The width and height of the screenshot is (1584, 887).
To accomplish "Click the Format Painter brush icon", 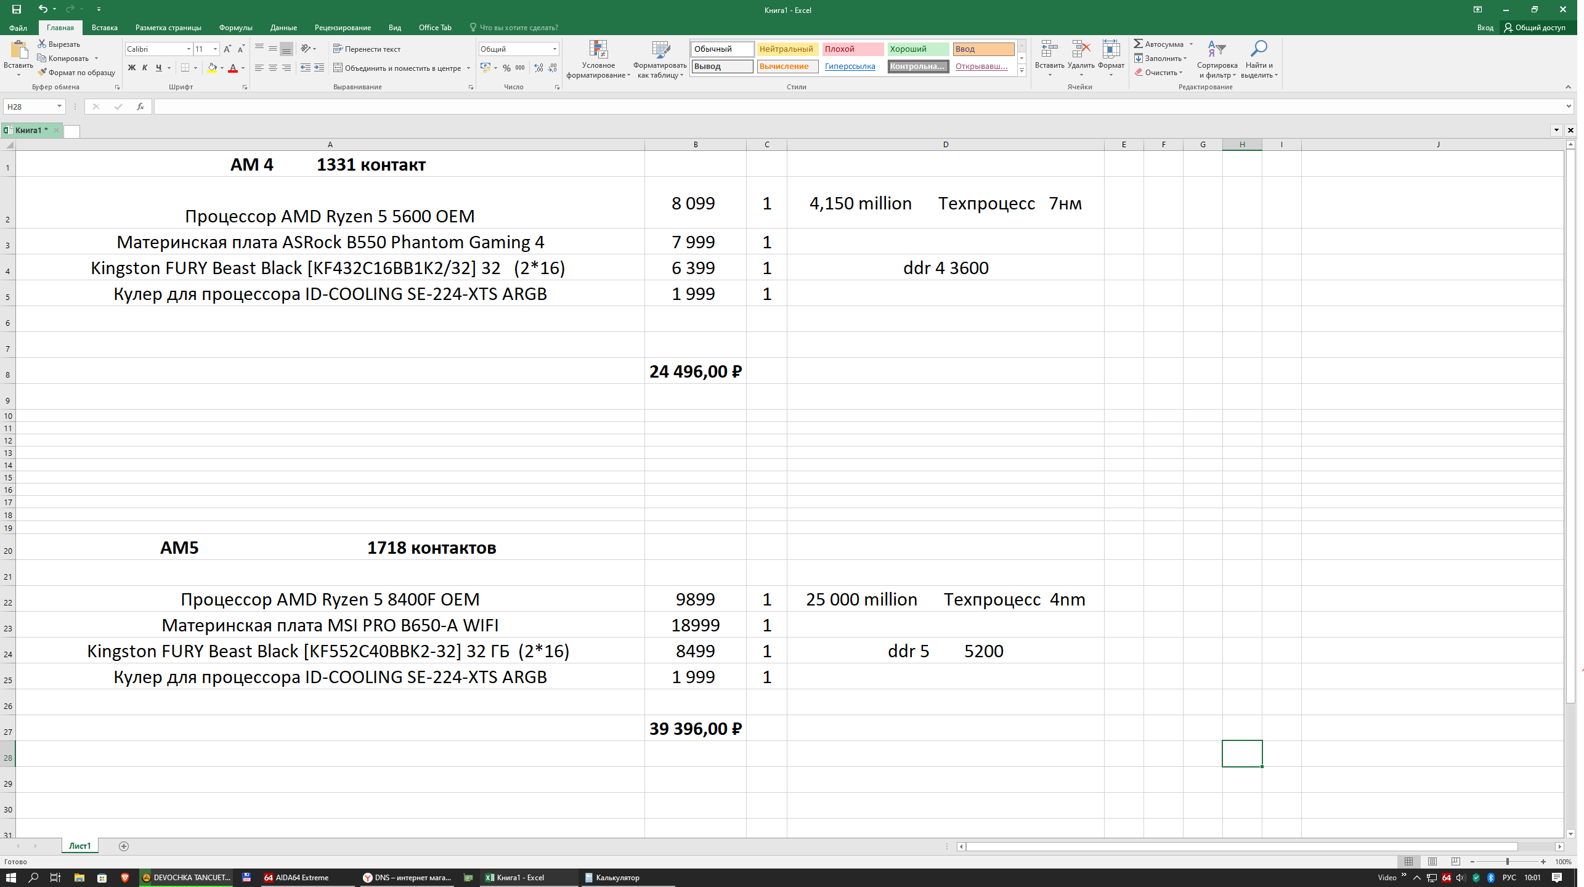I will (x=42, y=73).
